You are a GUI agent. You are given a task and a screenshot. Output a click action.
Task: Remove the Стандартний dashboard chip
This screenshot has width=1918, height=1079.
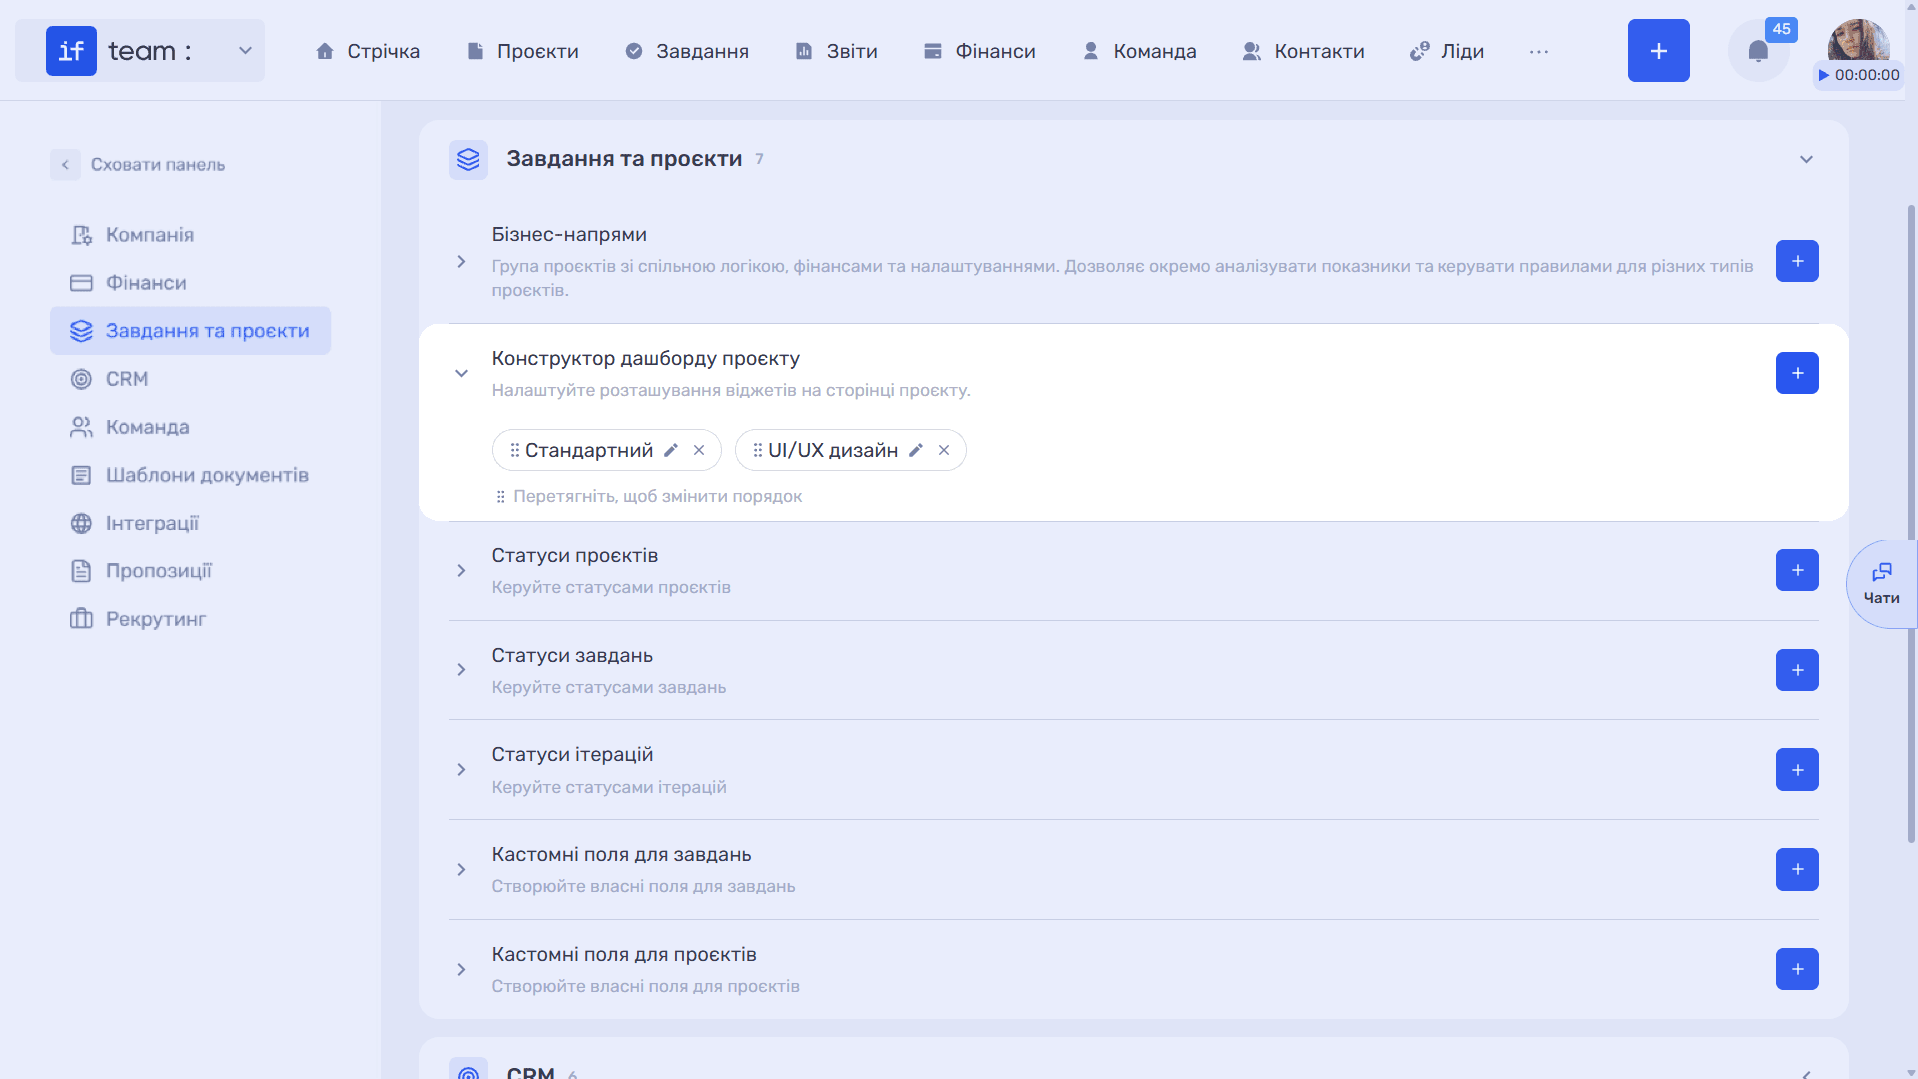click(x=698, y=450)
